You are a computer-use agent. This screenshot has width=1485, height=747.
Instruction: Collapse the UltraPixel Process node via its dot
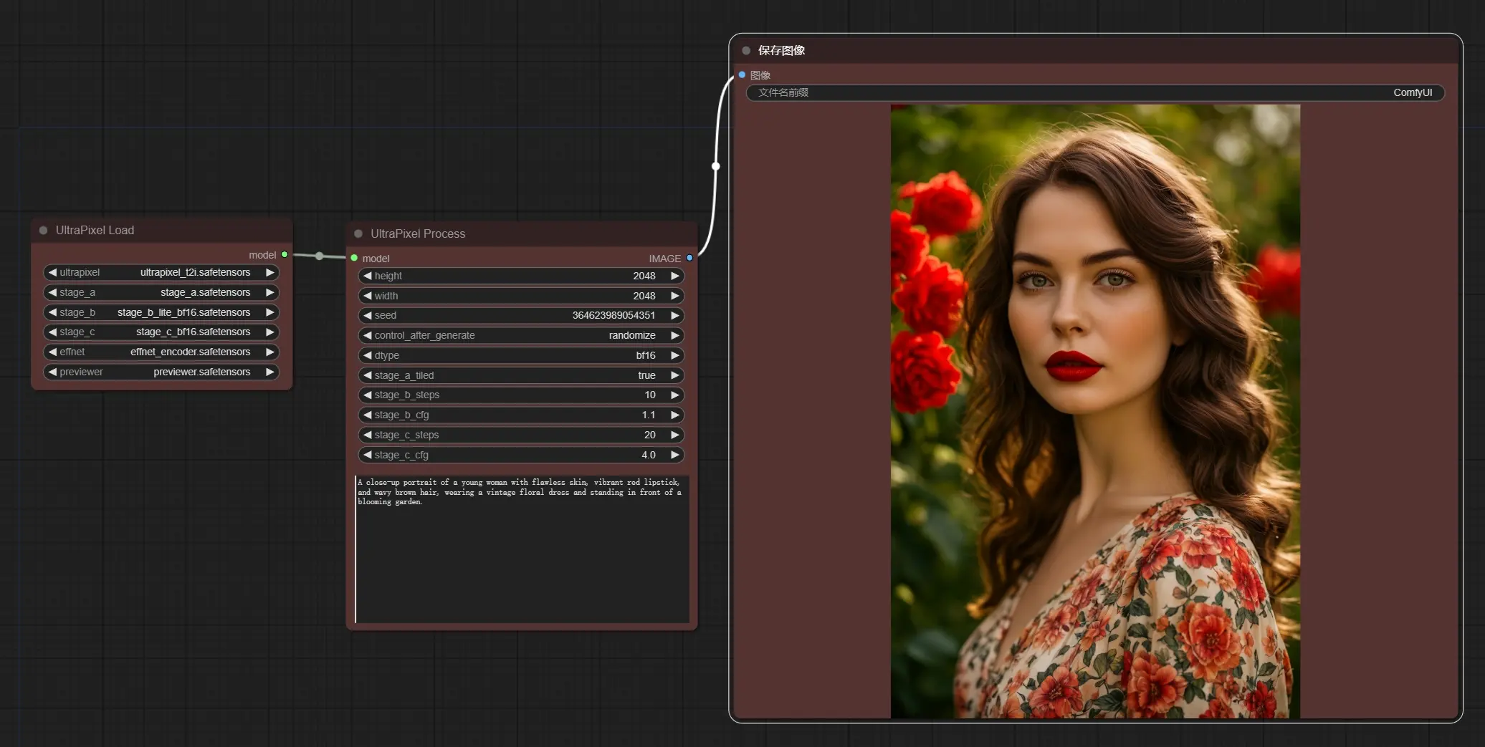pyautogui.click(x=358, y=233)
